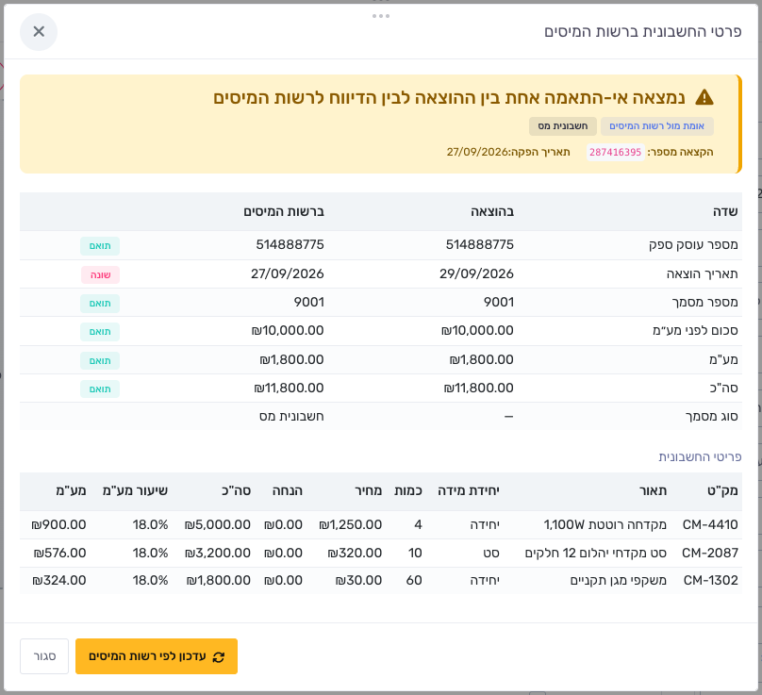The width and height of the screenshot is (762, 695).
Task: Click the dialog title פרטי החשבונית ברשות המיסים
Action: point(642,32)
